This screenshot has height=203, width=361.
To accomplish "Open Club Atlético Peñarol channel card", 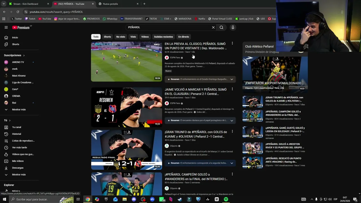I will (259, 47).
